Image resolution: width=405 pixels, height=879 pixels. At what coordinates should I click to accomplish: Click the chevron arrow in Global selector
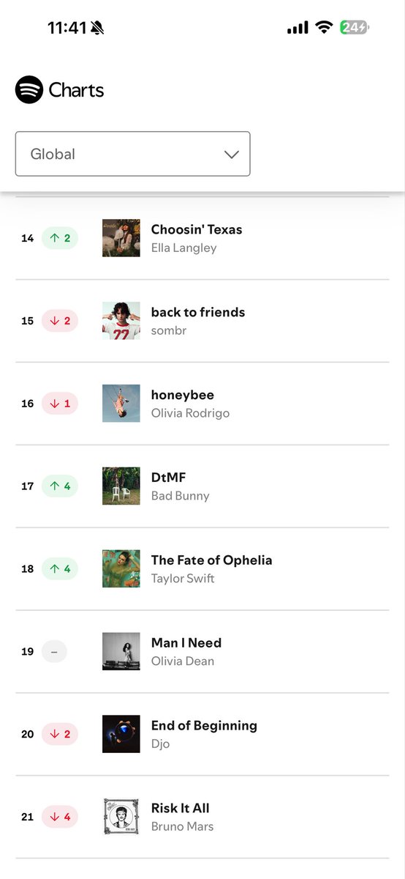pyautogui.click(x=232, y=155)
